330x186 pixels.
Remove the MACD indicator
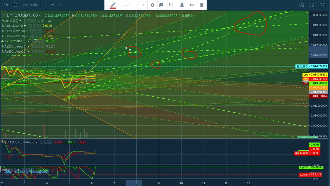coord(50,142)
